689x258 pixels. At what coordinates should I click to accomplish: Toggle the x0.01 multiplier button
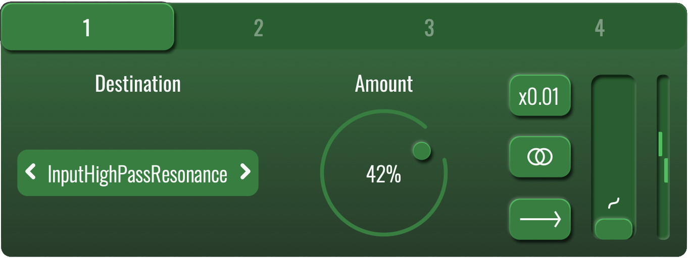tap(540, 96)
